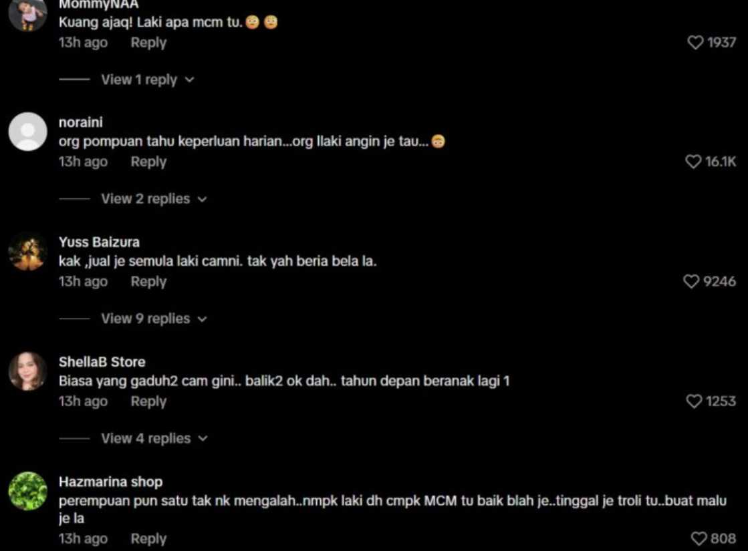Screen dimensions: 748x551
Task: Tap the heart on noraini's comment
Action: pyautogui.click(x=693, y=162)
